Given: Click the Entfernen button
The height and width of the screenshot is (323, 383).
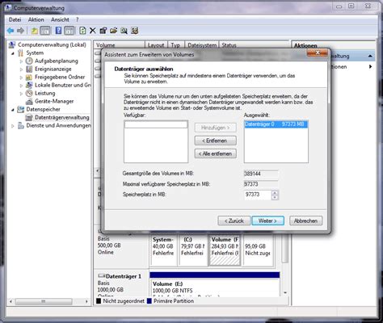Looking at the screenshot, I should pyautogui.click(x=216, y=141).
